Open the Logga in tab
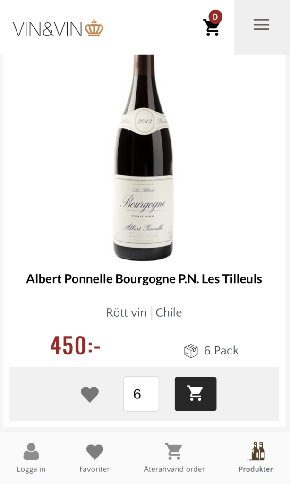This screenshot has width=290, height=484. click(31, 458)
